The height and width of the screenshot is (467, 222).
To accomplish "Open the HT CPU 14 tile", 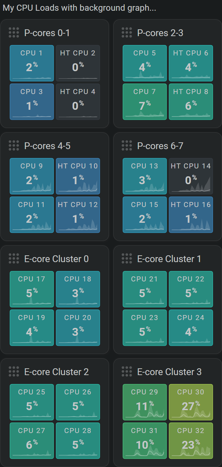I will (x=191, y=176).
